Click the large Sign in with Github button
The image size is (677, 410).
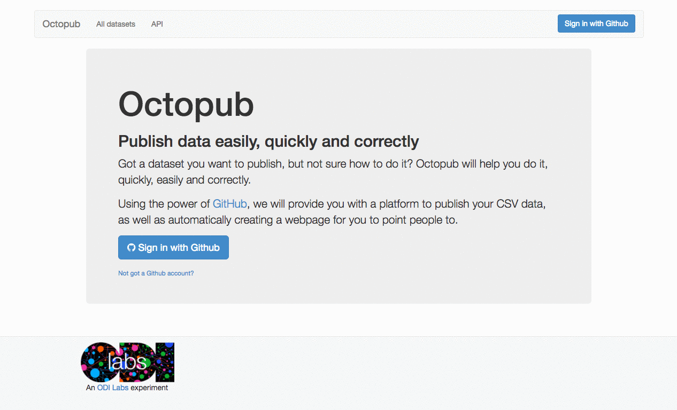pyautogui.click(x=173, y=248)
